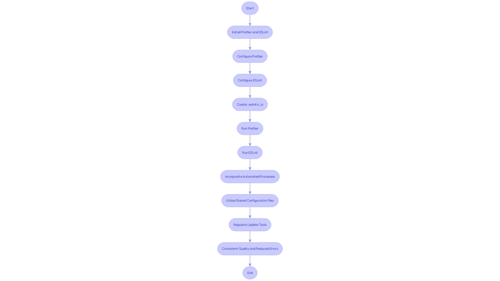The height and width of the screenshot is (281, 500).
Task: Click the arrow between Configure Prettier and ESLint
Action: [250, 68]
